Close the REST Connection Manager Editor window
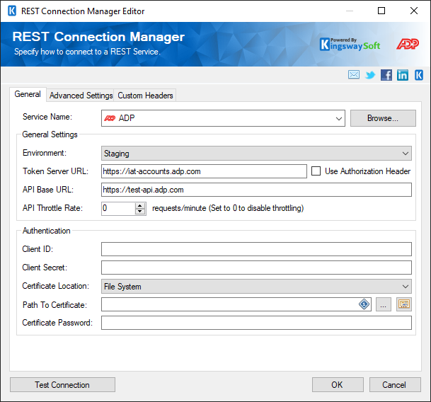This screenshot has width=431, height=402. point(414,11)
